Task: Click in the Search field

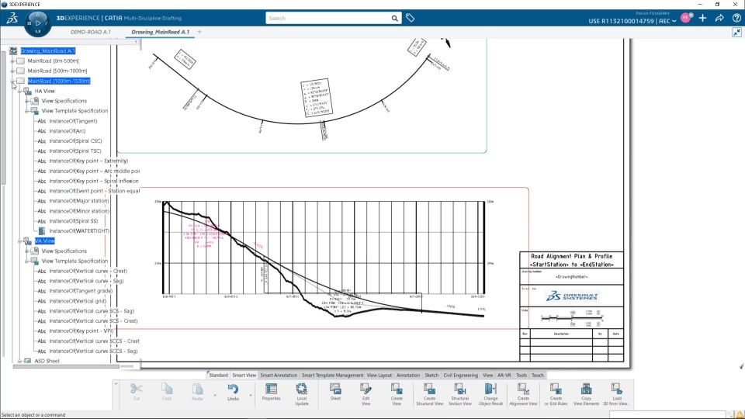Action: pyautogui.click(x=327, y=18)
